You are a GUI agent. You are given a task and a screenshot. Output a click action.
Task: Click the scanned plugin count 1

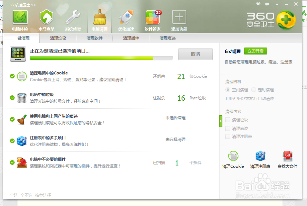(x=177, y=163)
